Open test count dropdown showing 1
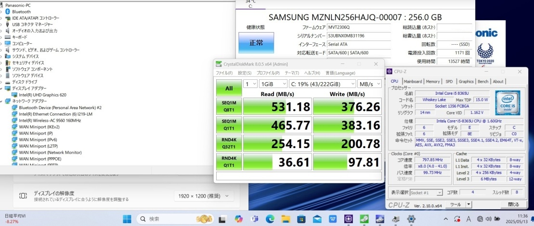 pyautogui.click(x=250, y=84)
